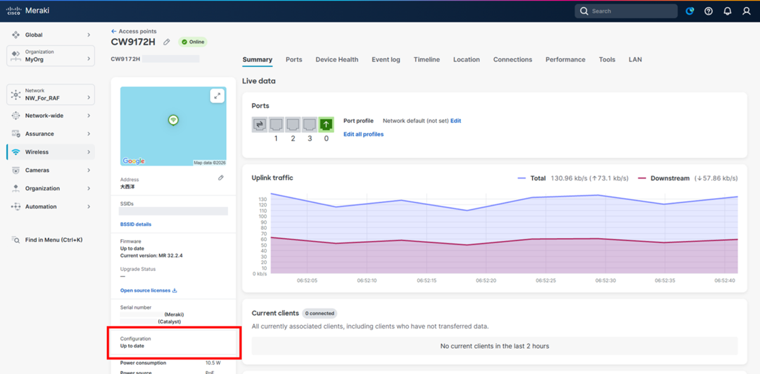Image resolution: width=760 pixels, height=374 pixels.
Task: Switch to the Event log tab
Action: click(x=386, y=59)
